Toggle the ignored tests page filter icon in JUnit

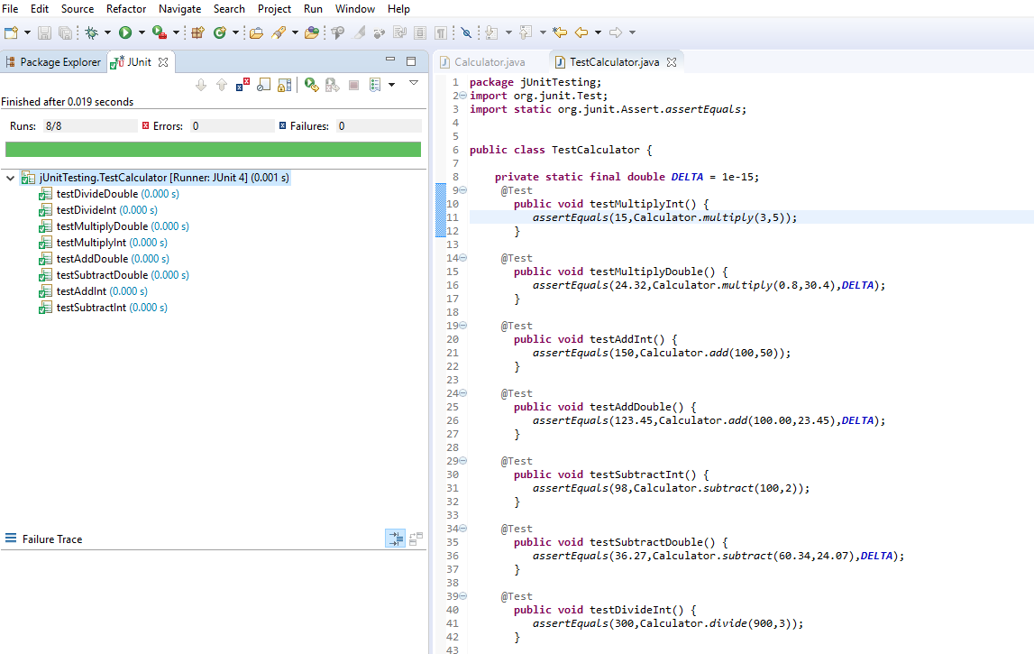pos(263,85)
